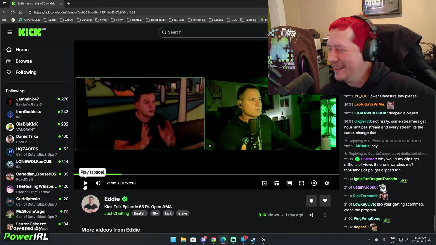
Task: Click the notification bell for Eddie
Action: pyautogui.click(x=311, y=201)
